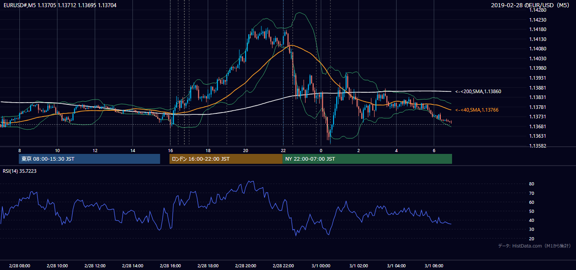Click the 1.13731 price axis label

(537, 117)
